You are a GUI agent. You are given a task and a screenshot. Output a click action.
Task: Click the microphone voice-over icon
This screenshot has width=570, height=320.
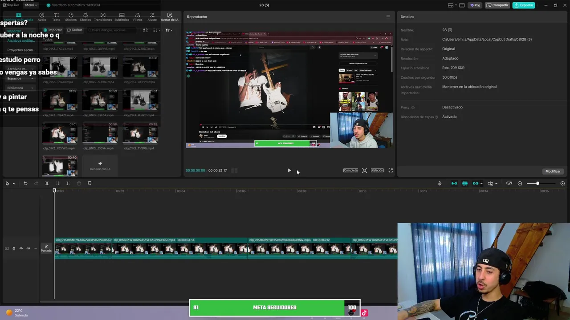[440, 184]
